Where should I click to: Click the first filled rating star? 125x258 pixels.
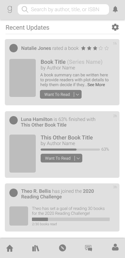(x=83, y=48)
